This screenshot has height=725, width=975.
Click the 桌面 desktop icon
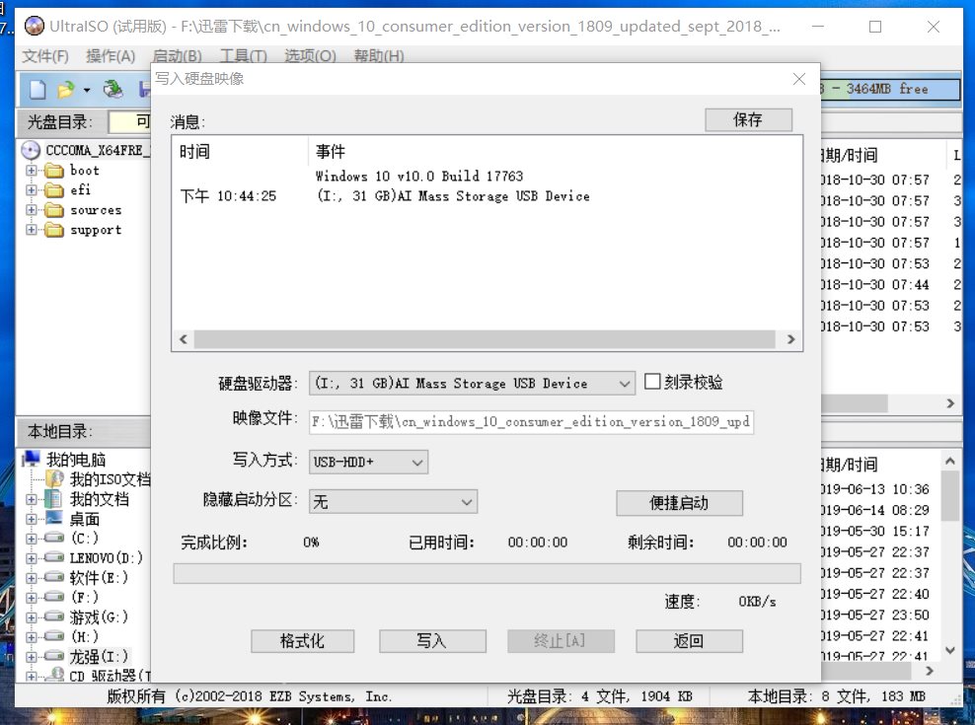point(54,518)
